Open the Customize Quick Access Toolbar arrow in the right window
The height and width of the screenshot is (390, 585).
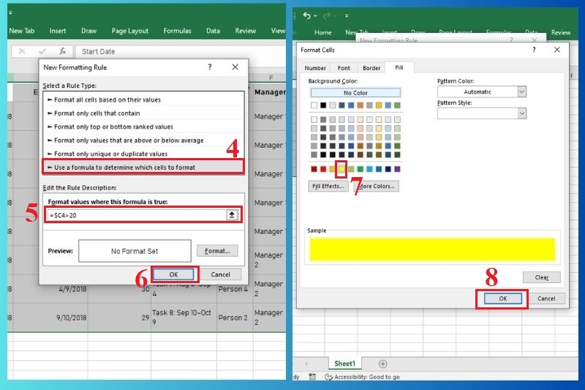[x=347, y=15]
